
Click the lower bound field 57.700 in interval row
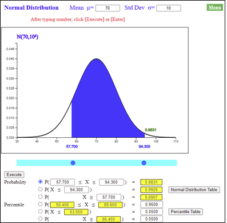pos(62,182)
